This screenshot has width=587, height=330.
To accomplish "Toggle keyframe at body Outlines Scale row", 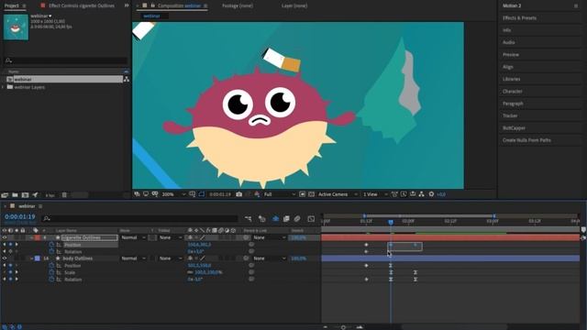I will [10, 272].
